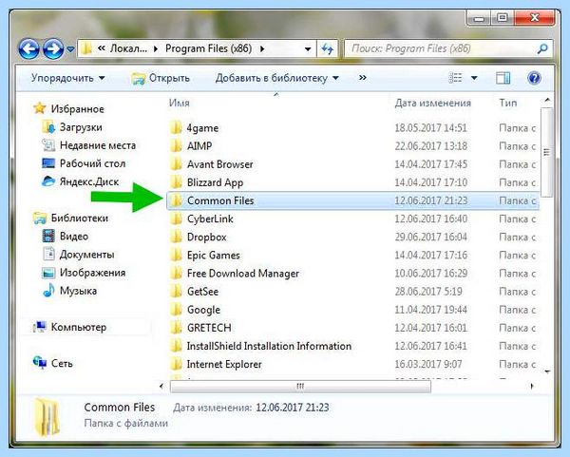Open recent pages arrow next to Forward
570x457 pixels.
70,48
